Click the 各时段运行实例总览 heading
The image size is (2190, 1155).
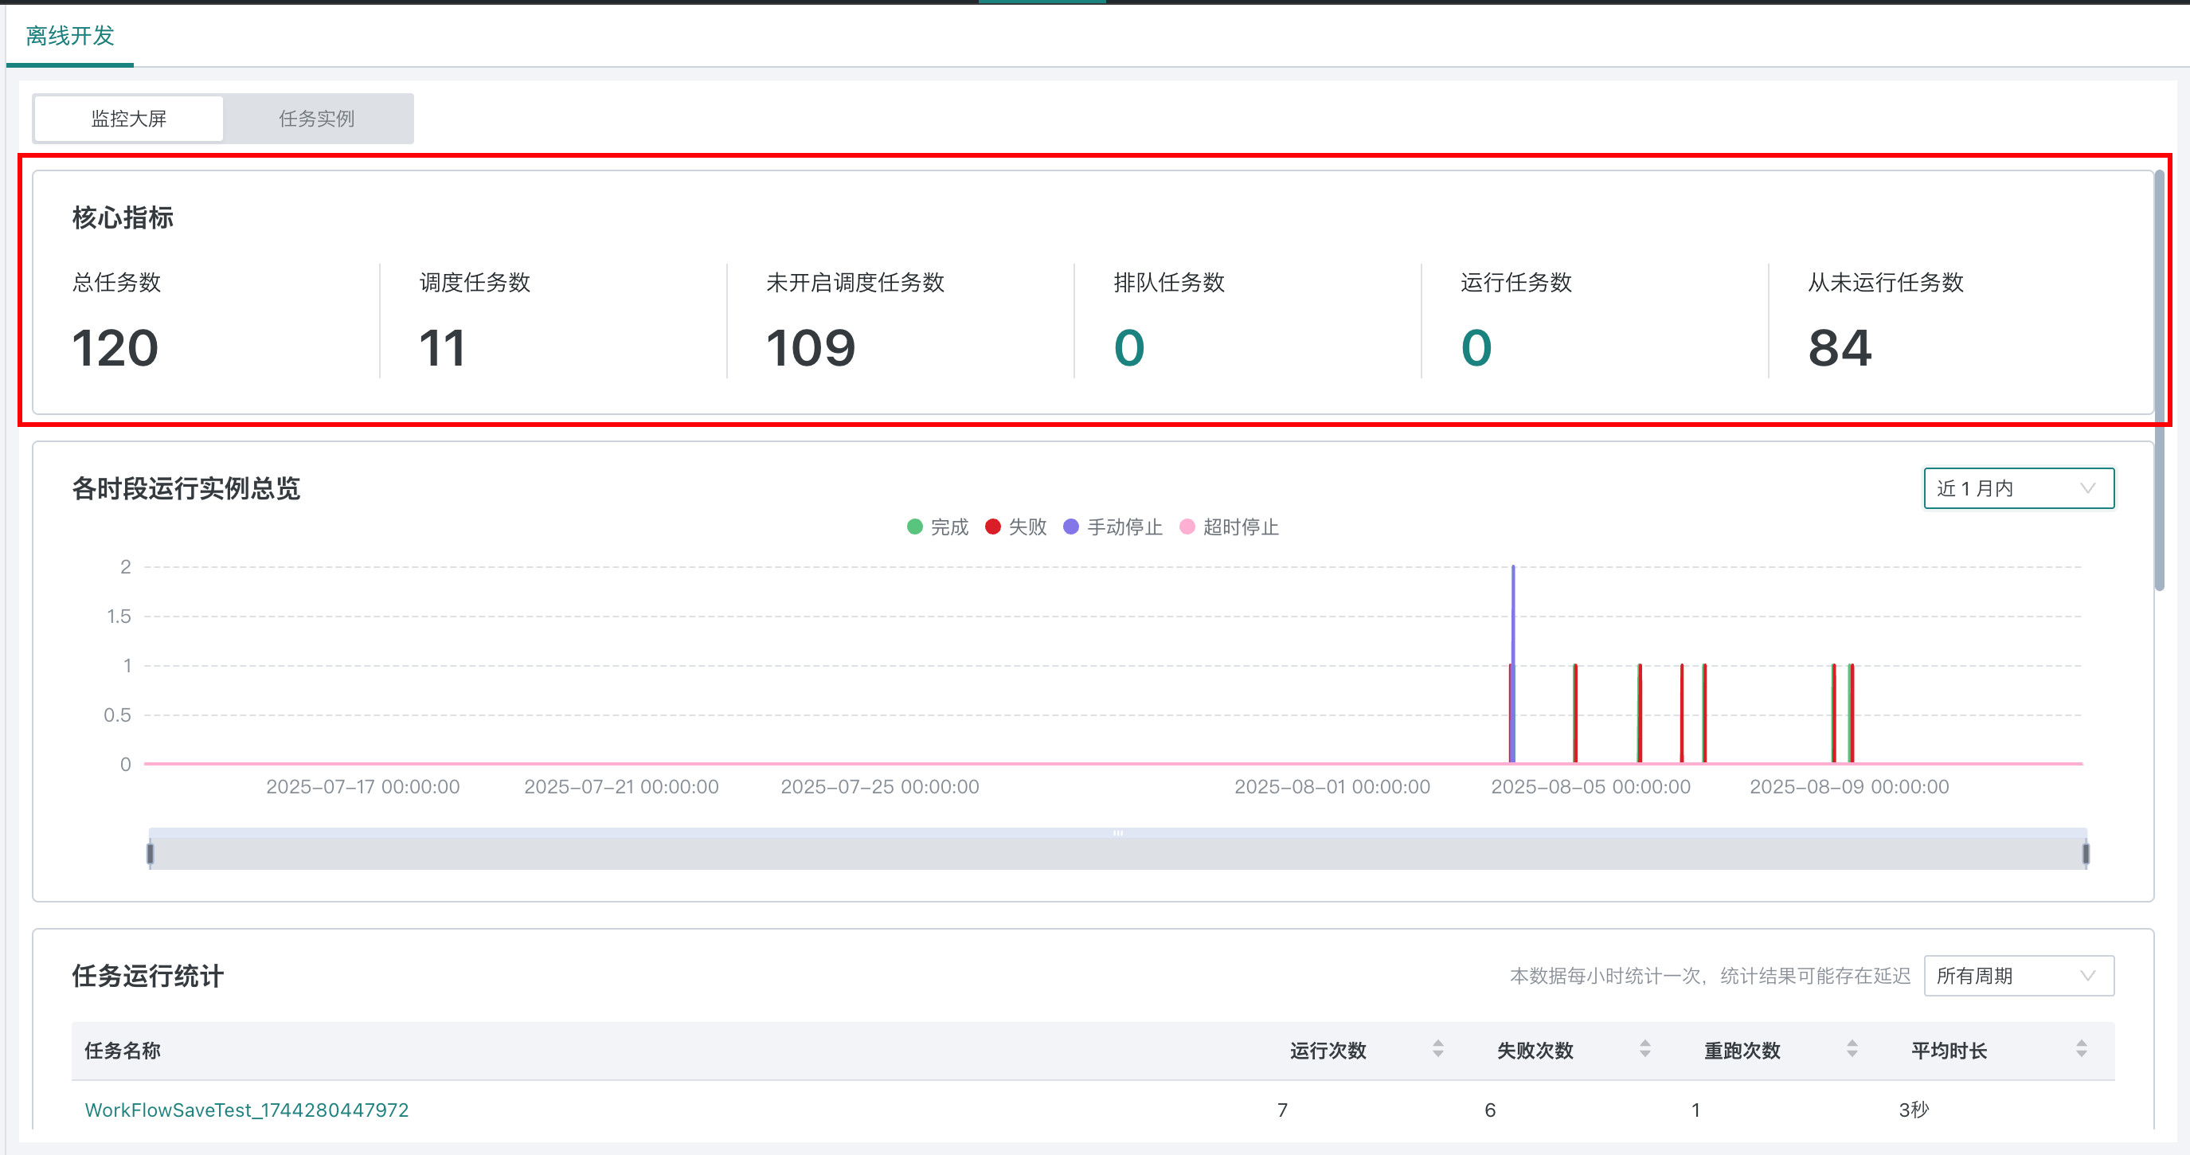tap(186, 488)
